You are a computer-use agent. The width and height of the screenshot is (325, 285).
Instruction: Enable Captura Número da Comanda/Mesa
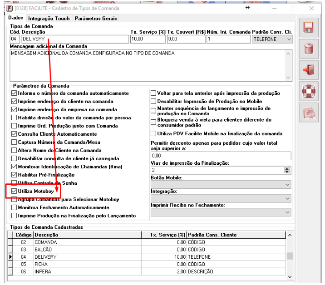click(x=14, y=142)
